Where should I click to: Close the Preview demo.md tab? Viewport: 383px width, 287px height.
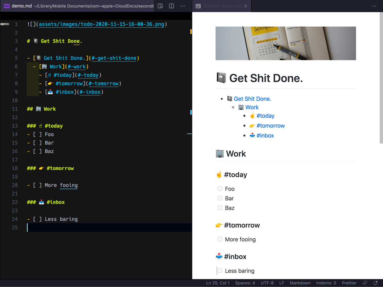point(246,6)
